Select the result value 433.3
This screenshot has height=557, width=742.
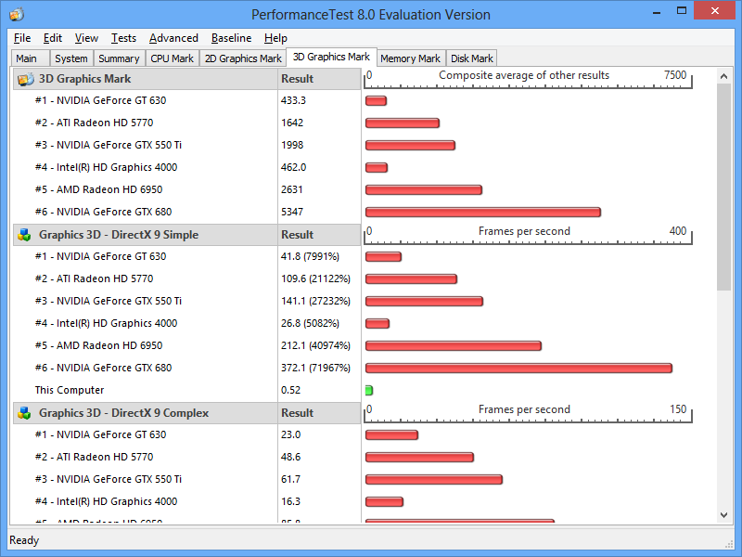click(293, 100)
